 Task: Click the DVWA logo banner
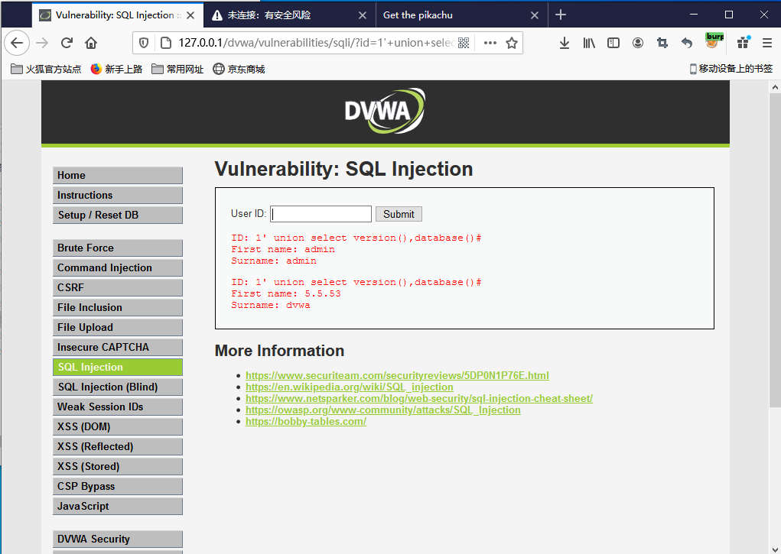pos(385,111)
